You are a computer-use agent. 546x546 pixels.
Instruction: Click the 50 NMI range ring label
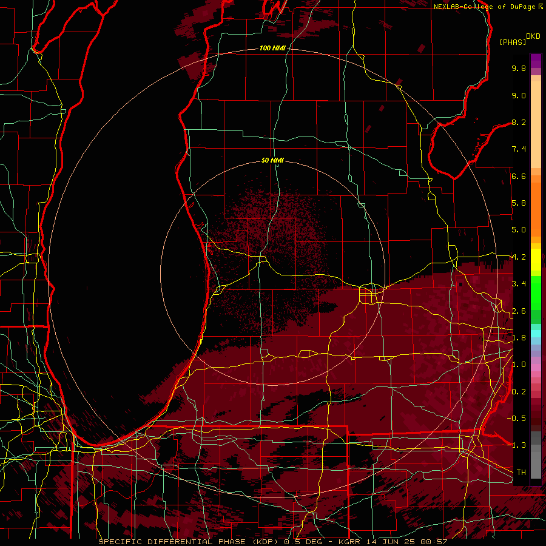[272, 160]
